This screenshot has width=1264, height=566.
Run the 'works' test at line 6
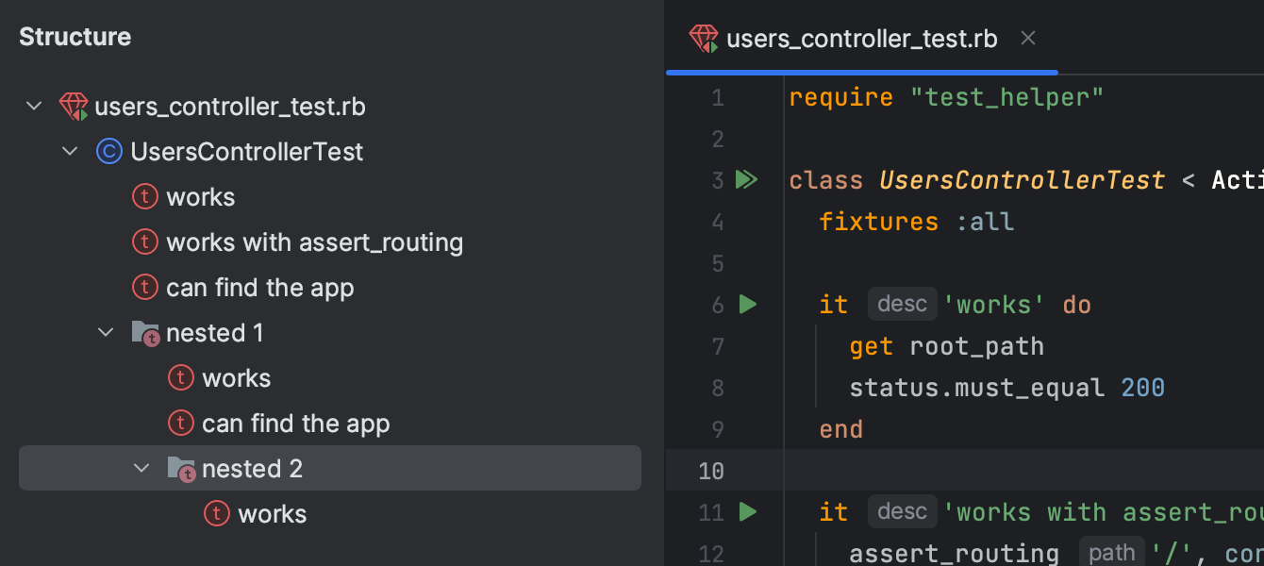748,305
